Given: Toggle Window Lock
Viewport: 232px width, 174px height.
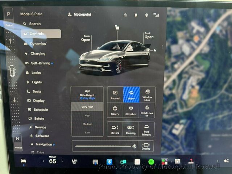Looking at the screenshot, I should tap(148, 95).
